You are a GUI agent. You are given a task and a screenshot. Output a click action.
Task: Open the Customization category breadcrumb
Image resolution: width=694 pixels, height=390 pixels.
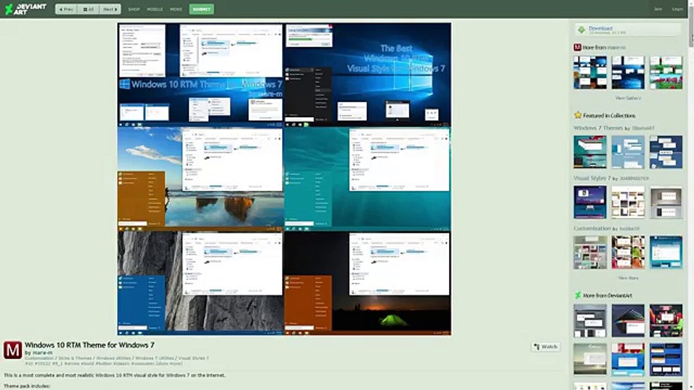pos(39,358)
